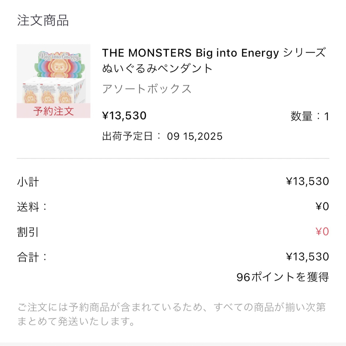346x346 pixels.
Task: Select the subtotal ¥13,530 amount
Action: (307, 181)
